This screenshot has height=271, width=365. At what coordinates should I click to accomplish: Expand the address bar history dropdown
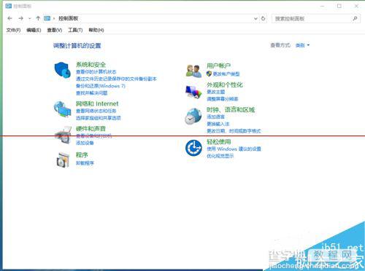[x=255, y=18]
